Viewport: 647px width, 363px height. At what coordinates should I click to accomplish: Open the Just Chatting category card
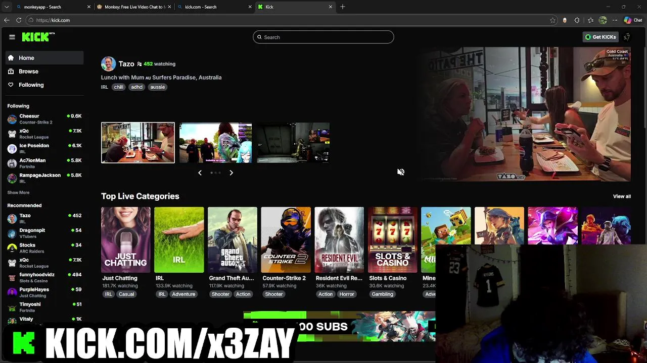pyautogui.click(x=125, y=240)
